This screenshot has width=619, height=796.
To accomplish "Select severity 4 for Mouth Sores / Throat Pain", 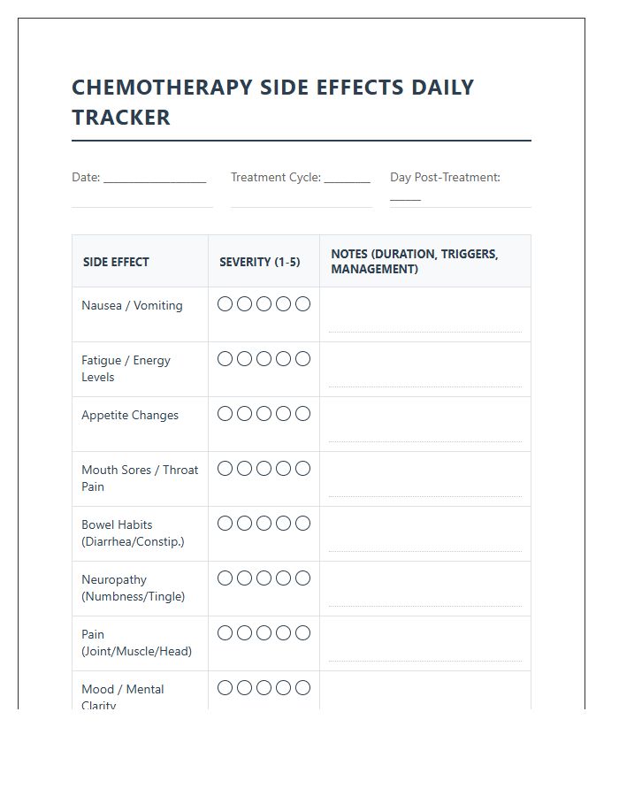I will click(283, 469).
